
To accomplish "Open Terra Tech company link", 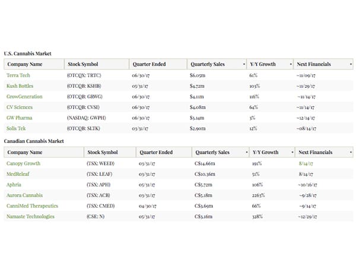I will pos(18,75).
